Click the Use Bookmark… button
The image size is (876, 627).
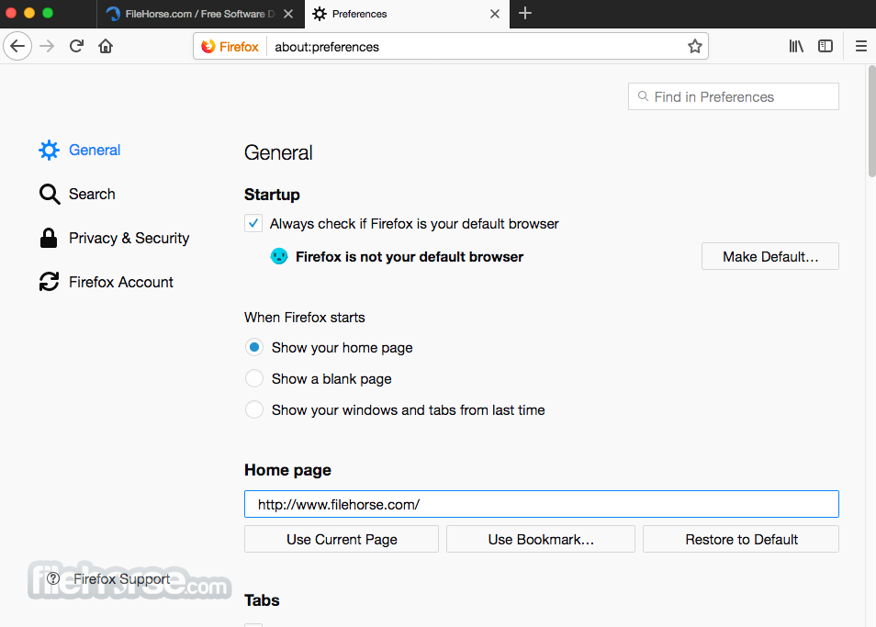pyautogui.click(x=540, y=540)
